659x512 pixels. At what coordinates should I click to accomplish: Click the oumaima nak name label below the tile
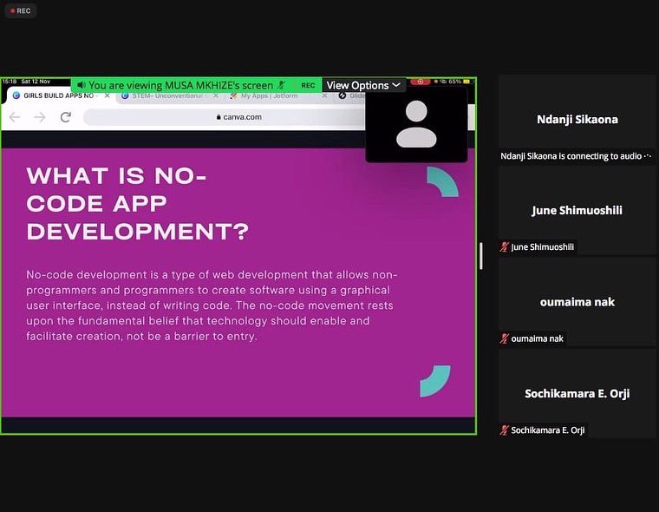537,338
